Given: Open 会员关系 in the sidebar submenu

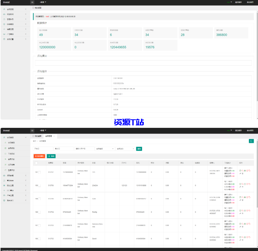Looking at the screenshot, I should click(x=11, y=159).
